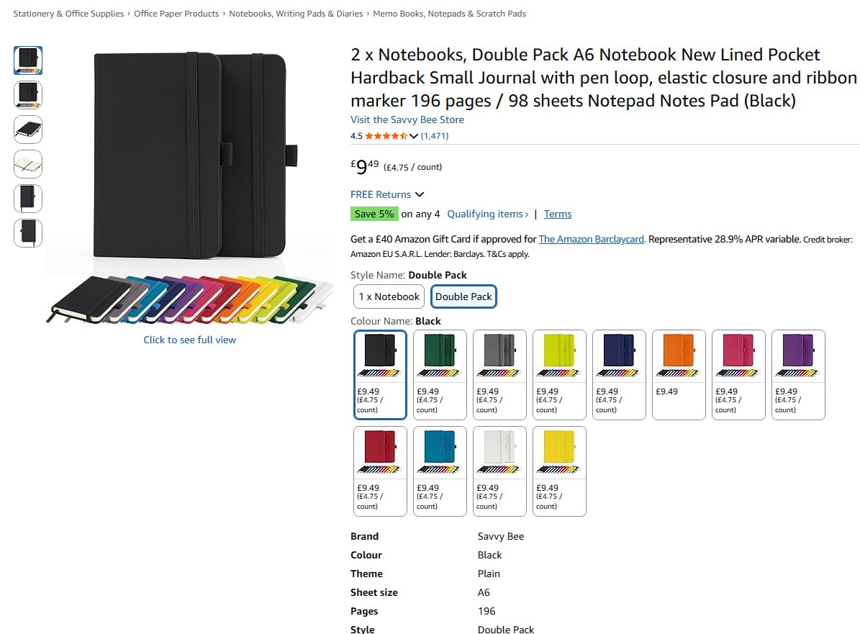
Task: Click the star rating icons
Action: click(x=386, y=136)
